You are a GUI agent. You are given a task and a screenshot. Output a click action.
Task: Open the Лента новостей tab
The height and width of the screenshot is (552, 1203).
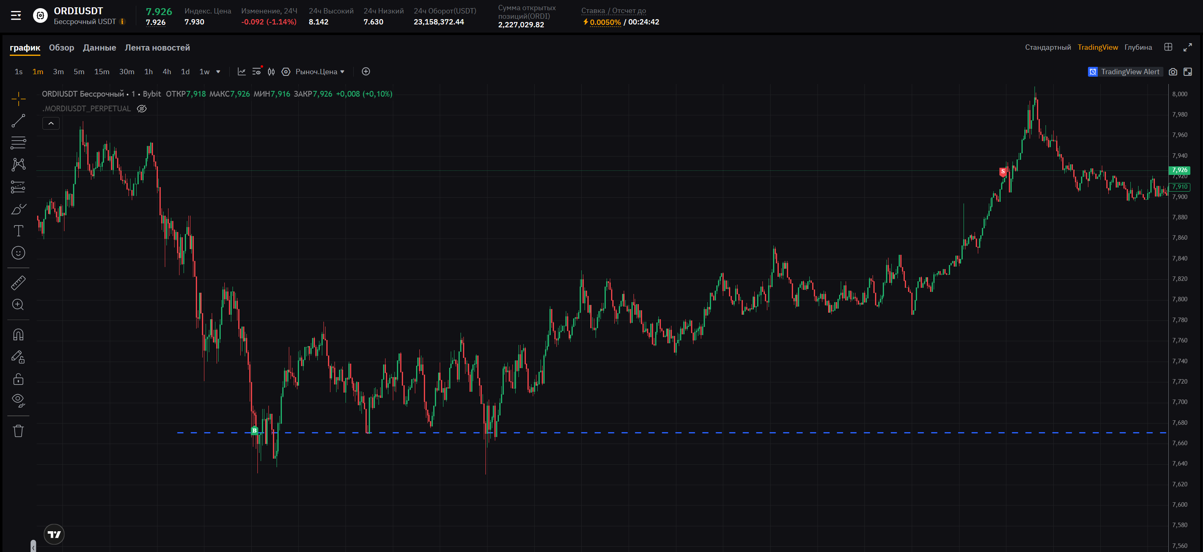pyautogui.click(x=157, y=48)
